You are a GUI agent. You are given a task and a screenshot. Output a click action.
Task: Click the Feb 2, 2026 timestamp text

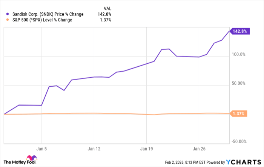[195, 162]
